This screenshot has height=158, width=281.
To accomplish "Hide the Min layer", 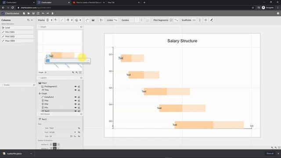I will tap(76, 108).
